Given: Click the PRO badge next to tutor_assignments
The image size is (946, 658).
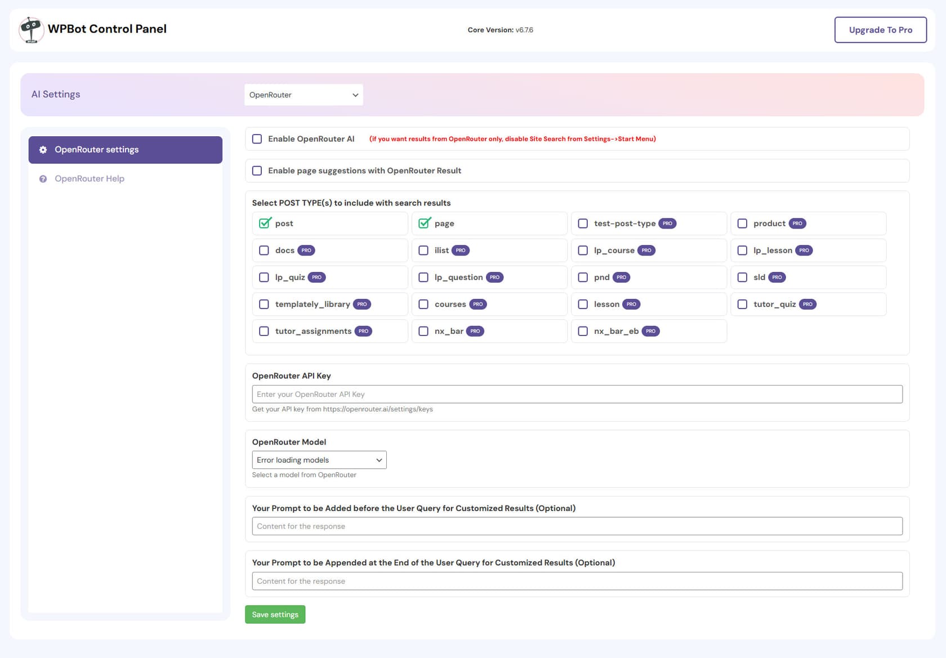Looking at the screenshot, I should 363,332.
